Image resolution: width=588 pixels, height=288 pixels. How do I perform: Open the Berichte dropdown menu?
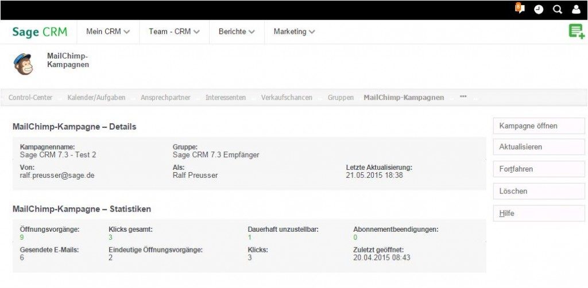(237, 32)
